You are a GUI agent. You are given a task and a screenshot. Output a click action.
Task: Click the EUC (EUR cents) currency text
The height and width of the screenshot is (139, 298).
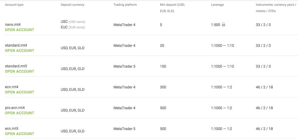[x=73, y=27]
